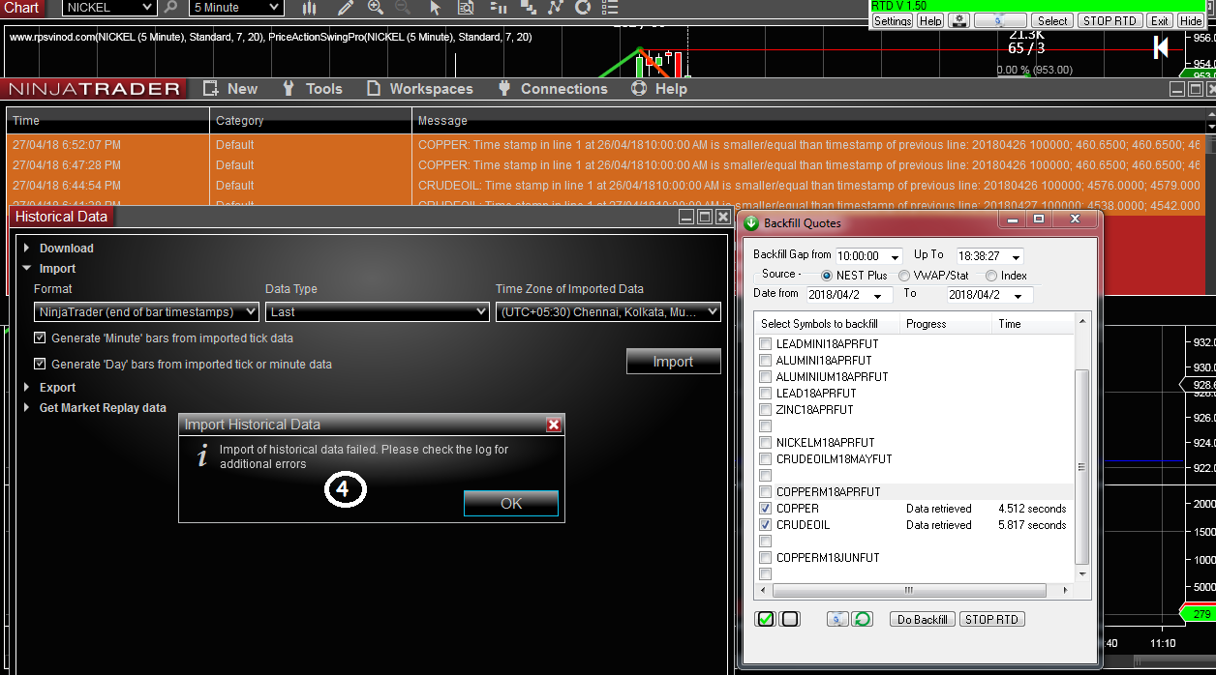Close the Import Historical Data error dialog
The width and height of the screenshot is (1216, 675).
tap(554, 425)
